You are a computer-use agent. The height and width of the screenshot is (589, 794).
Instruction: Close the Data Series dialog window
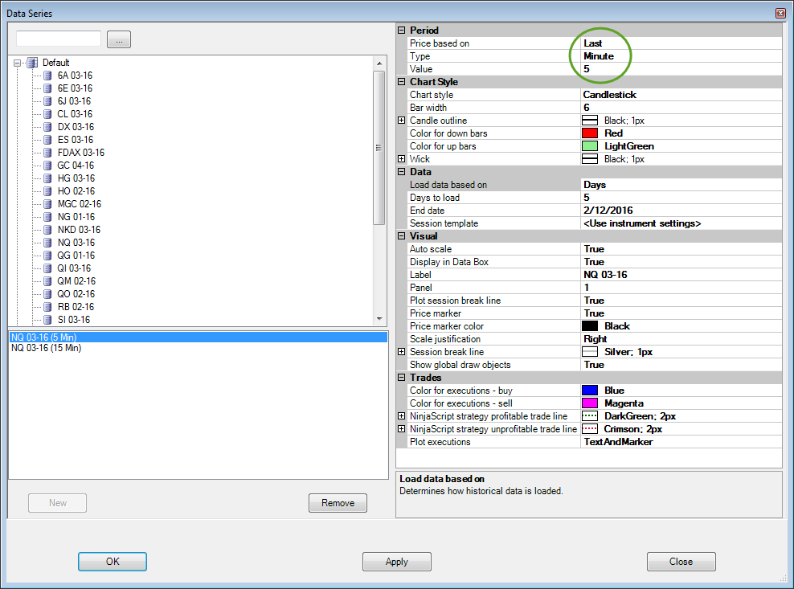click(780, 13)
